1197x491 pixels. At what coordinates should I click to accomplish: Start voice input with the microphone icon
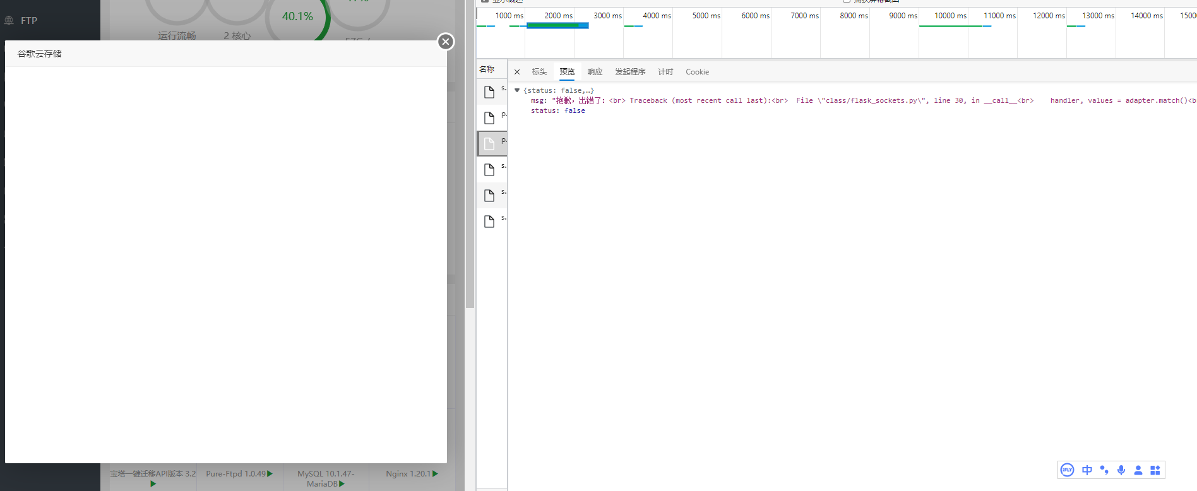(1121, 470)
